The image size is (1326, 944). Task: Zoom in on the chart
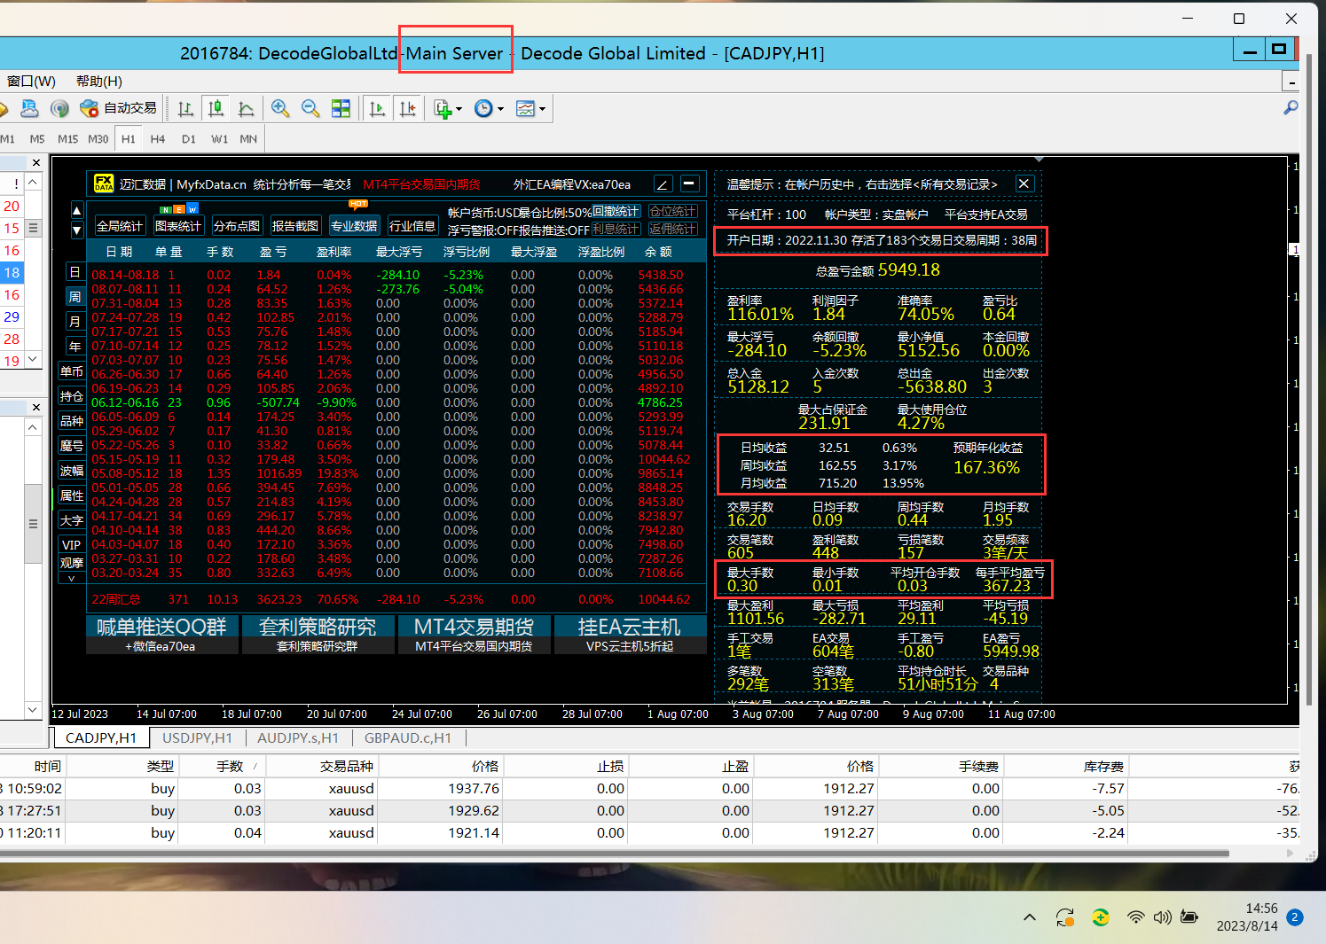pos(280,108)
